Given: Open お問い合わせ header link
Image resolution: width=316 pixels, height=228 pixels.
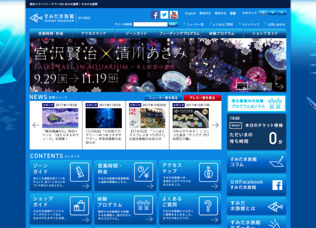Looking at the screenshot, I should tap(276, 25).
